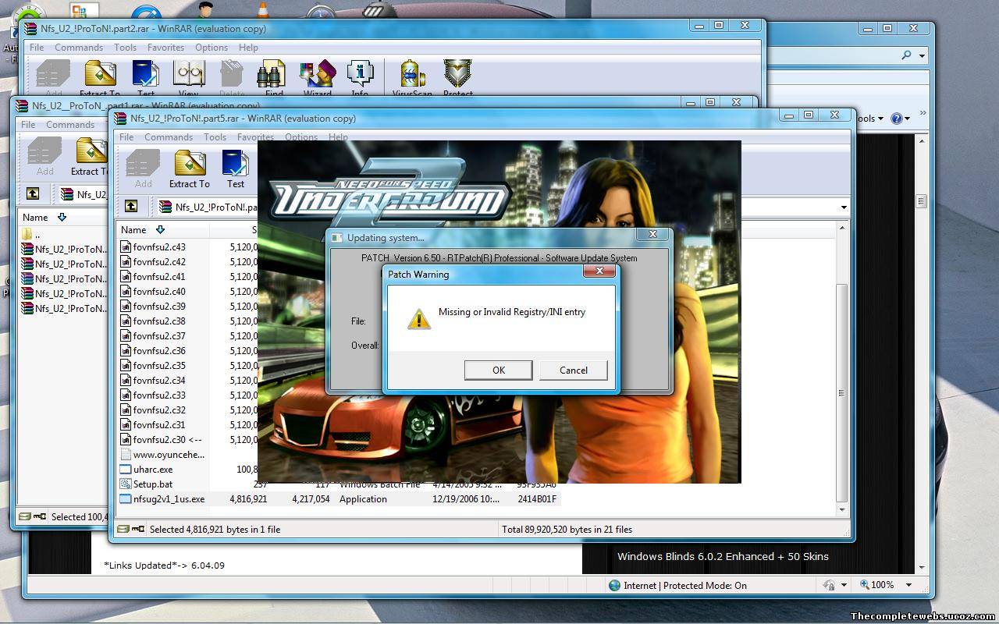Image resolution: width=999 pixels, height=624 pixels.
Task: Click the browser page vertical scrollbar thumb
Action: pyautogui.click(x=922, y=200)
